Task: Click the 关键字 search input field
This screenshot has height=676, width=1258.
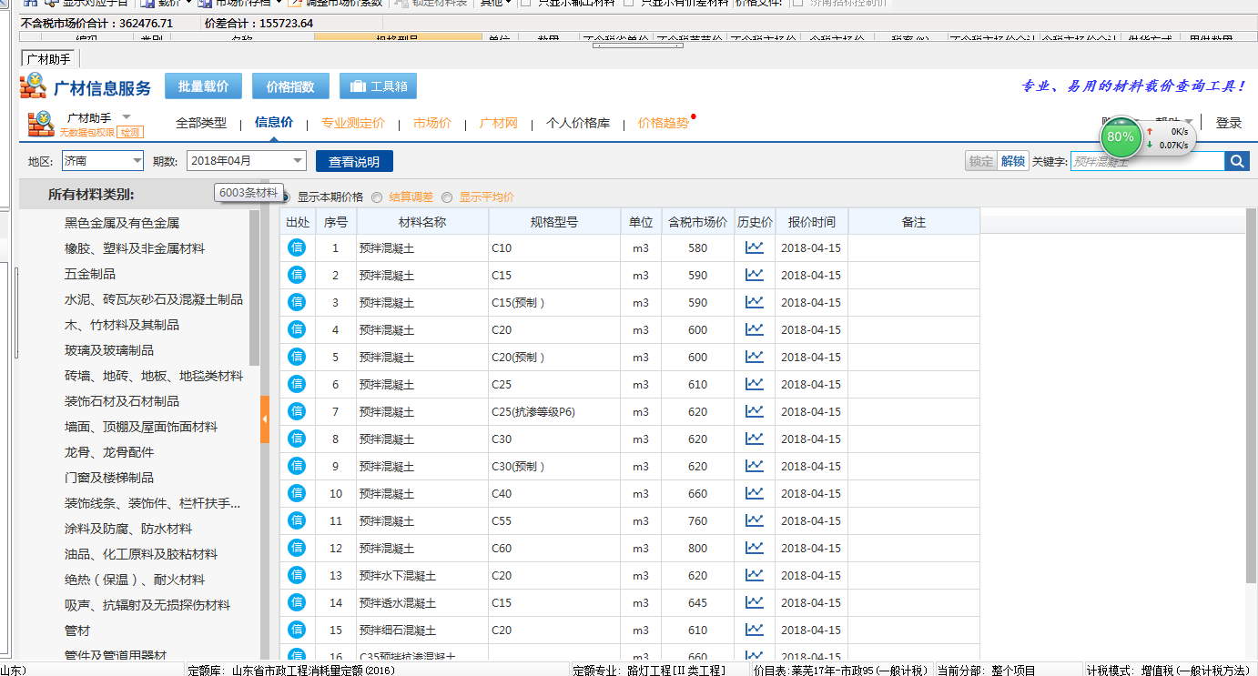Action: click(x=1148, y=161)
